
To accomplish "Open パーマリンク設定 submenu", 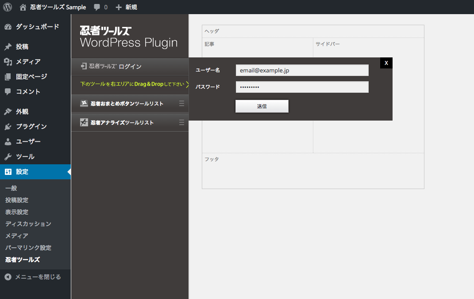I will click(28, 248).
